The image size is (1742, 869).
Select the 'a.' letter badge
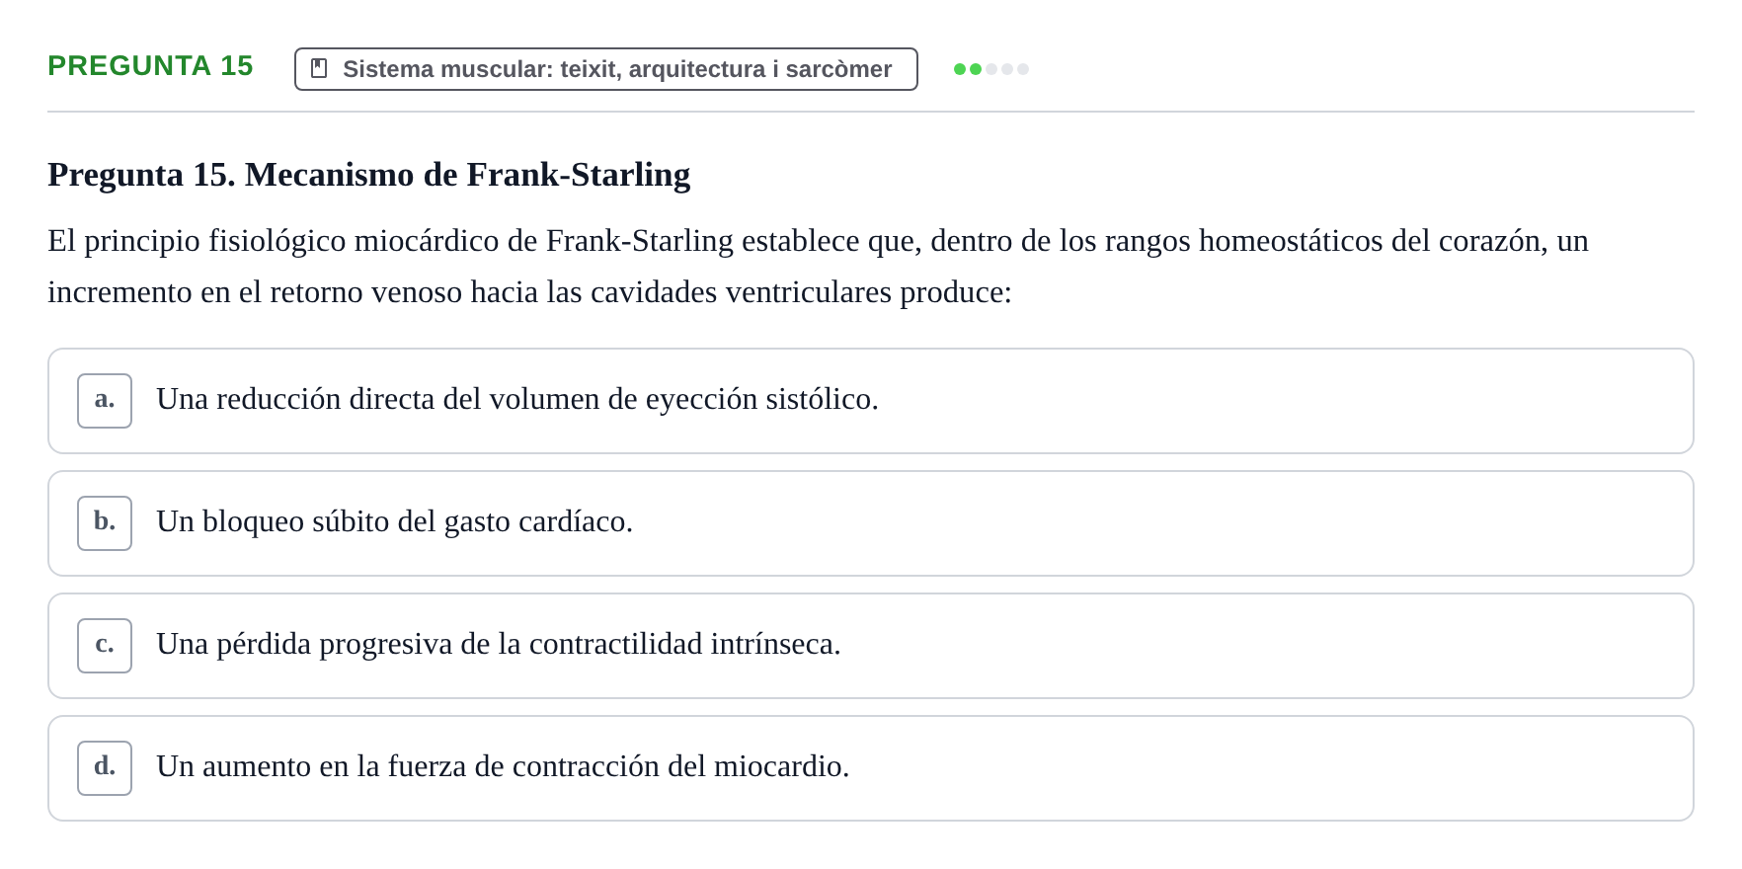pos(105,401)
